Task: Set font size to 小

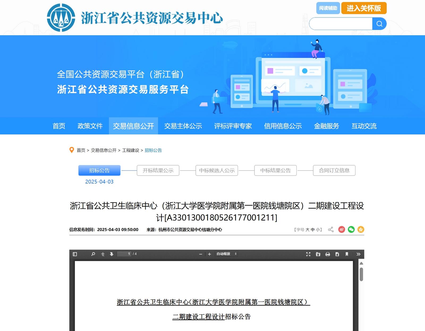Action: coord(318,230)
